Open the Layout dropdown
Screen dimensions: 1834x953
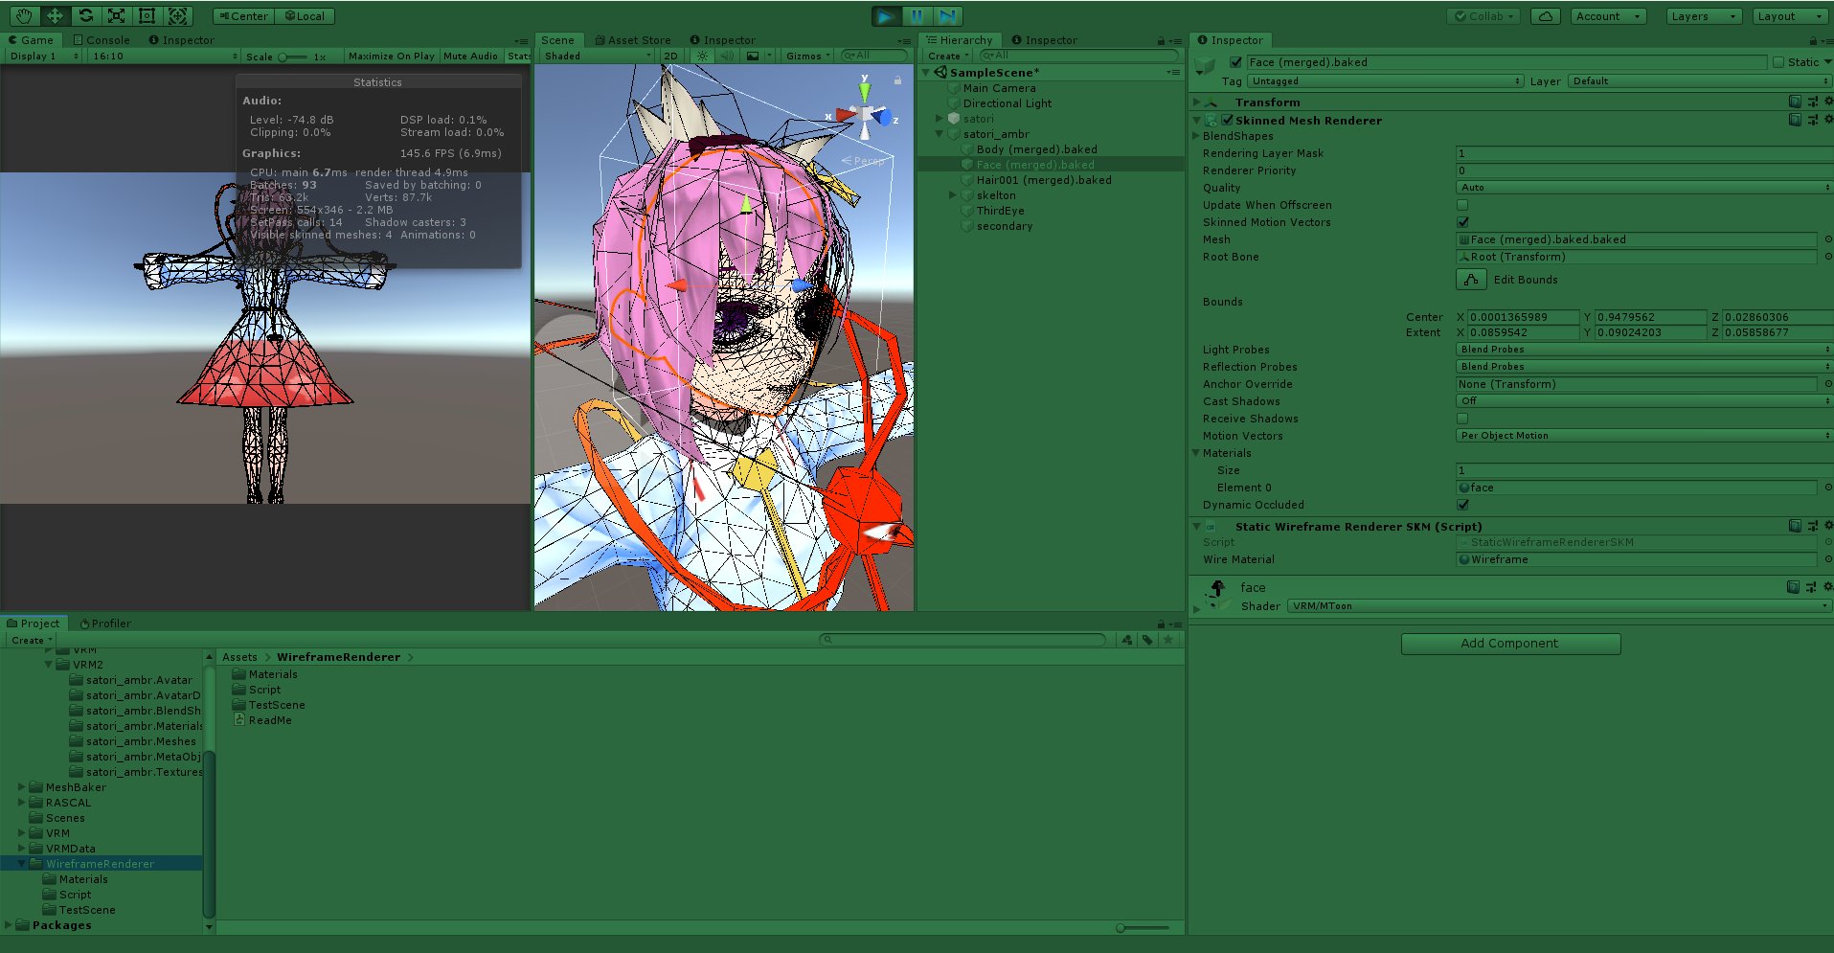coord(1790,16)
